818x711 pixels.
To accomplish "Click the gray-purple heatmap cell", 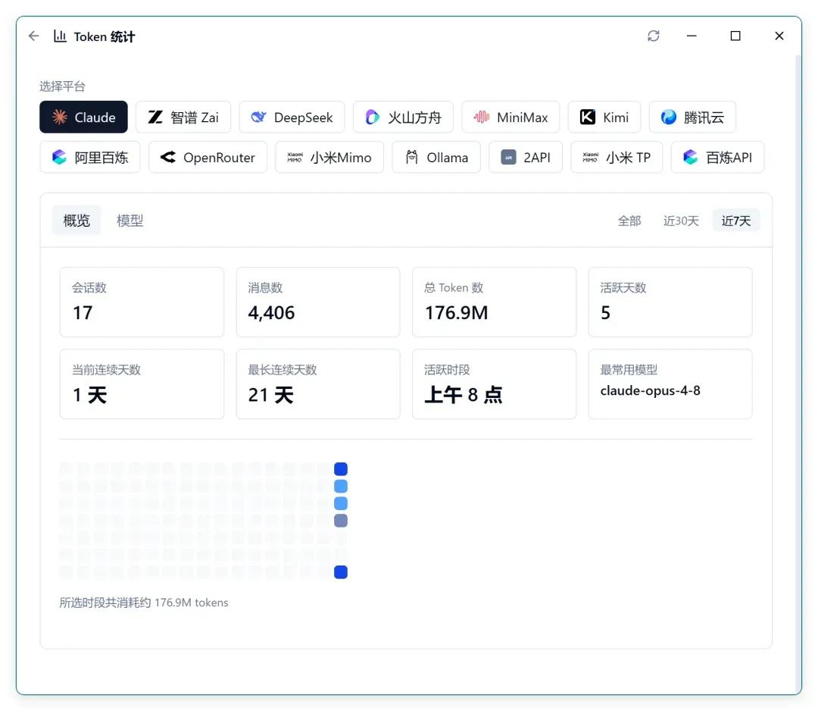I will (x=341, y=521).
